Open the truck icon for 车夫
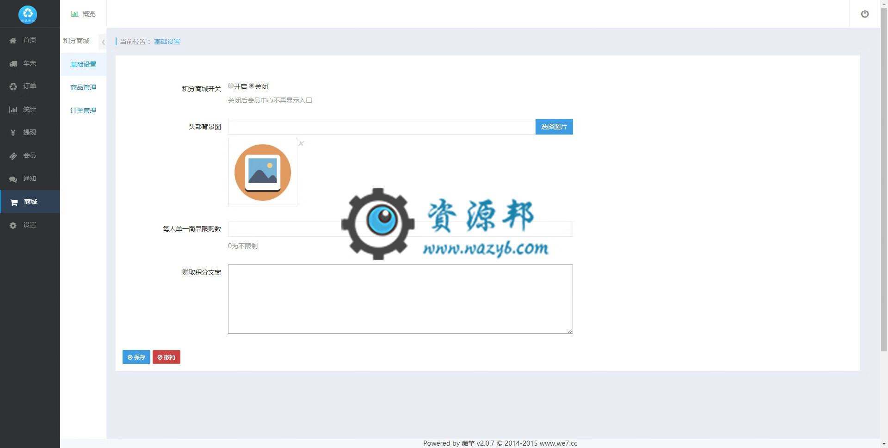Viewport: 888px width, 448px height. pyautogui.click(x=13, y=63)
